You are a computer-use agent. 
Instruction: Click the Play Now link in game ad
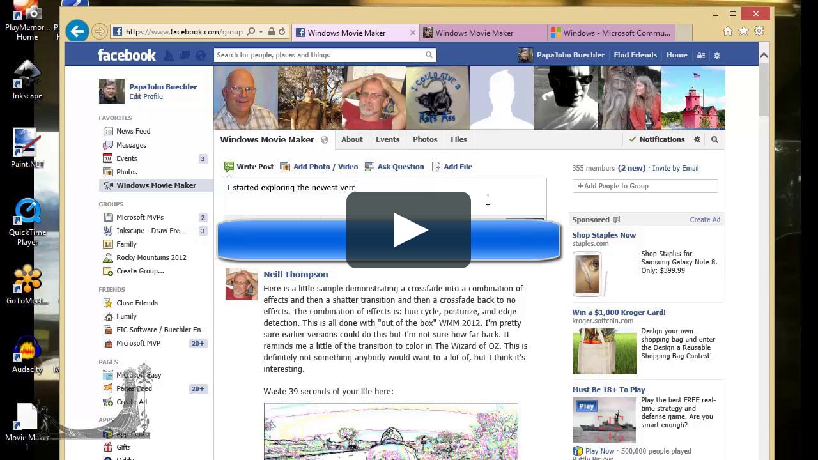click(599, 451)
